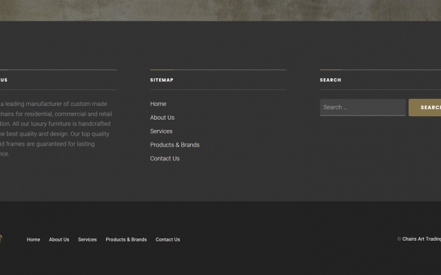Click Home in the bottom footer bar

click(x=33, y=240)
